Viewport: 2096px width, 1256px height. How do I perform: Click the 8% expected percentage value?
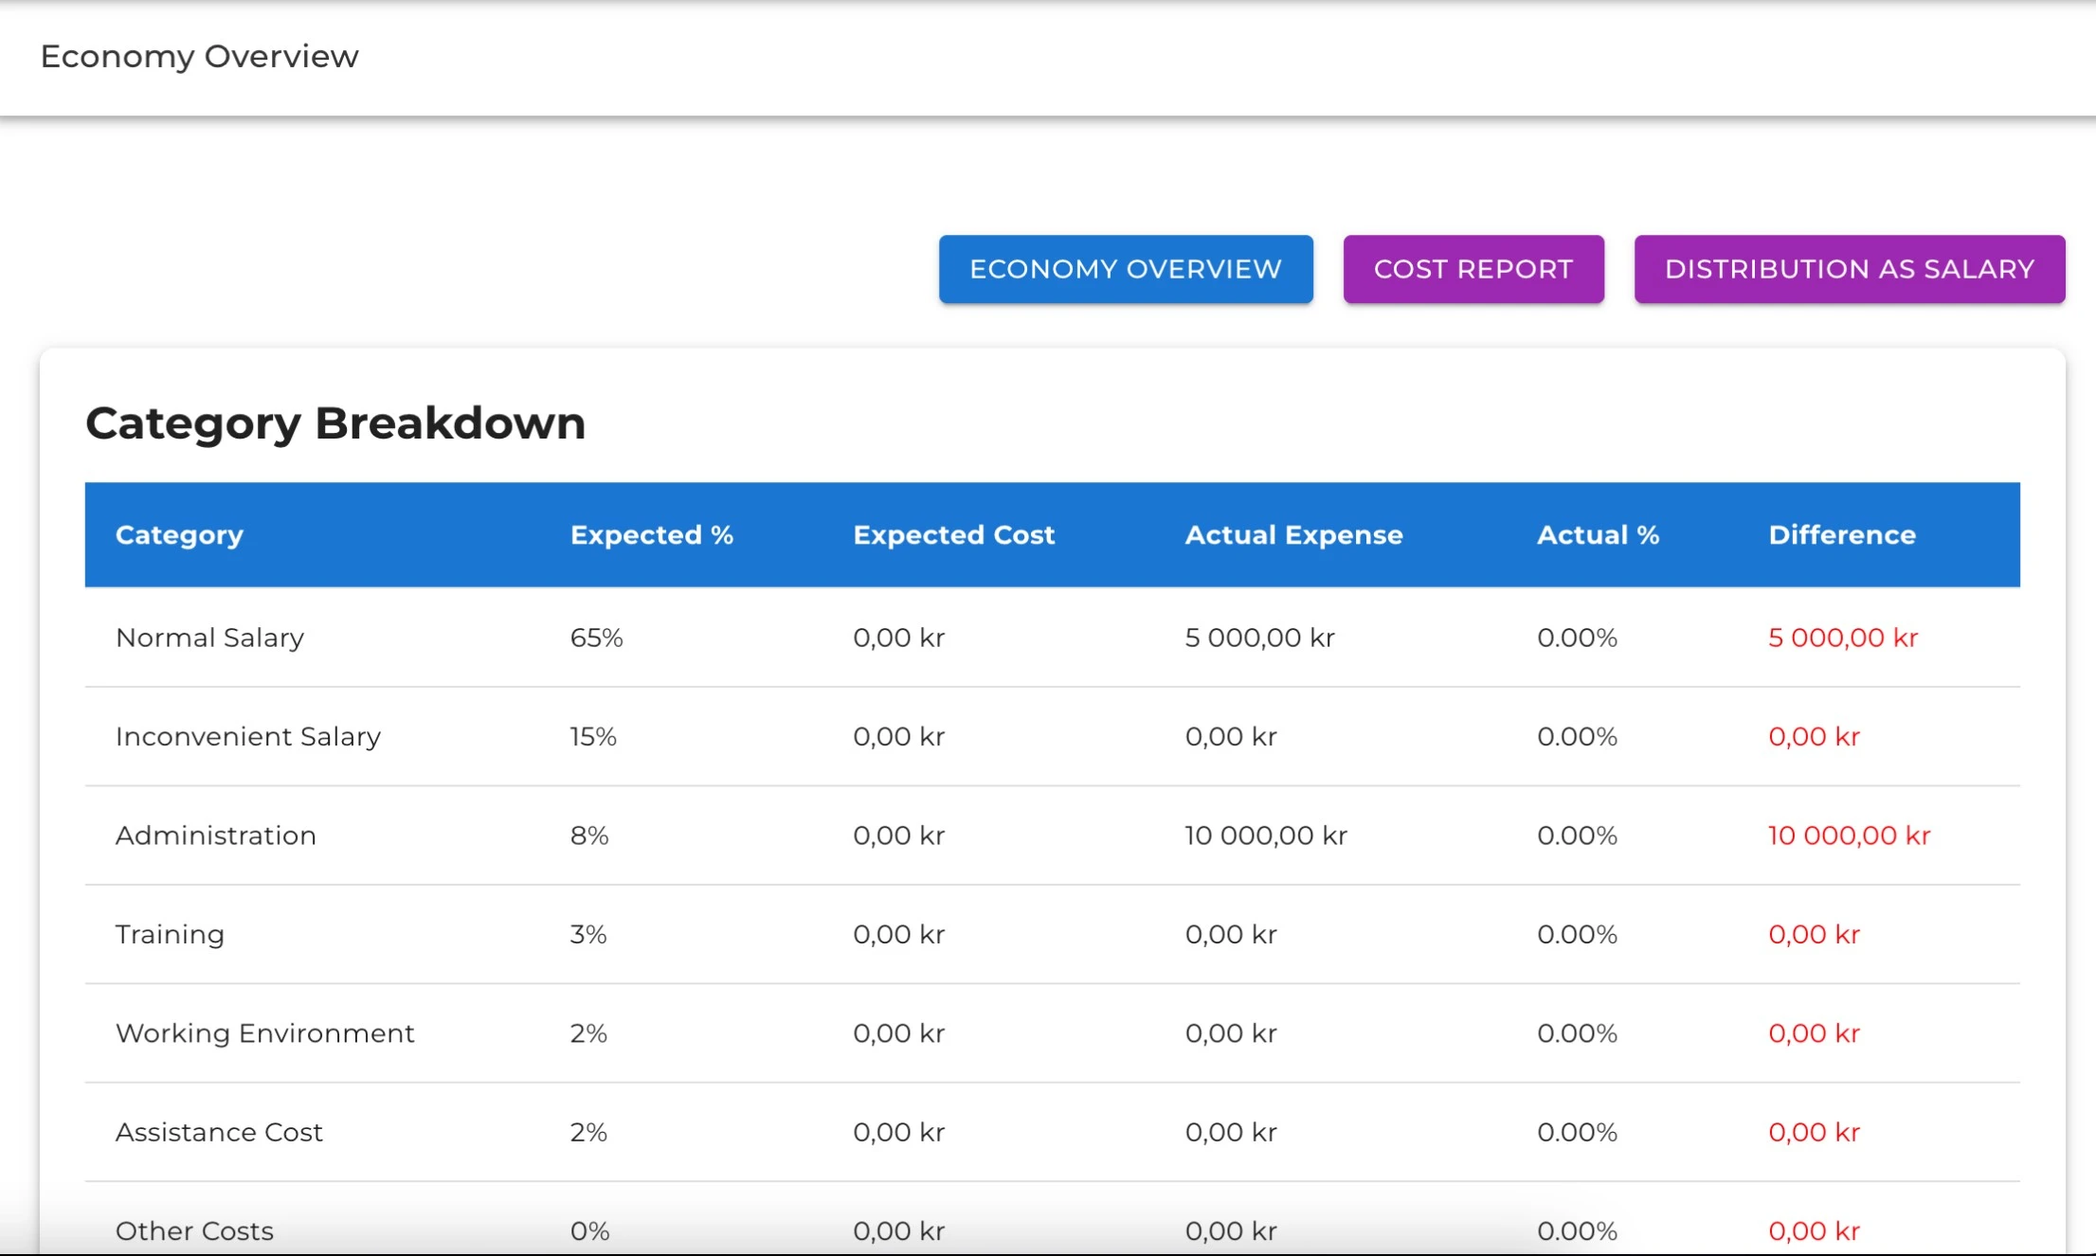click(589, 835)
